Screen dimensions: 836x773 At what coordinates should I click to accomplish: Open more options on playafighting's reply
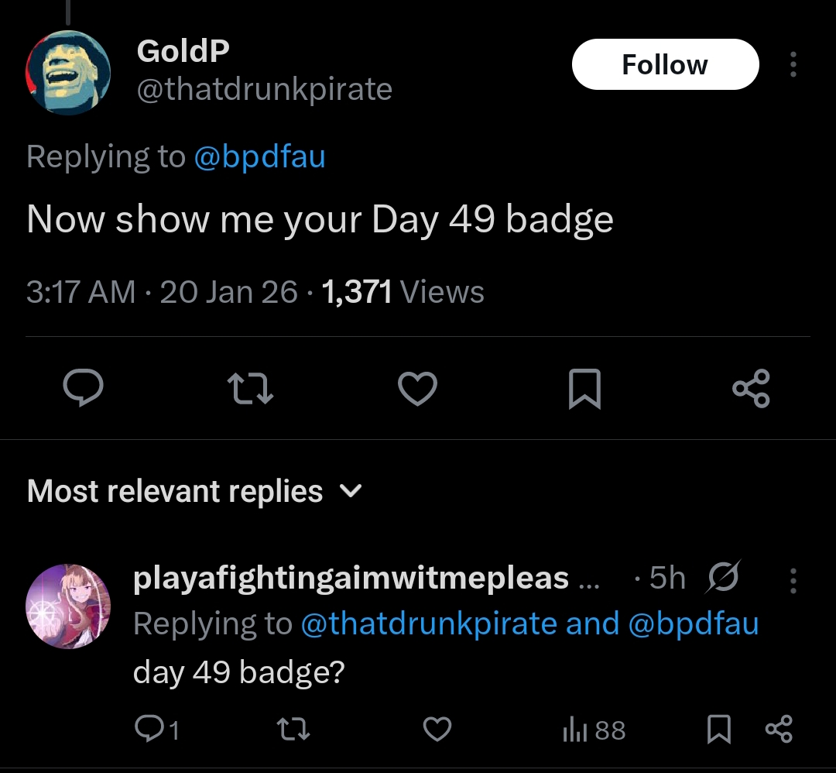coord(793,580)
